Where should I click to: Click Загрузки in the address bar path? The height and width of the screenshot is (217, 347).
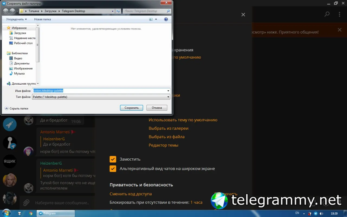[x=50, y=11]
